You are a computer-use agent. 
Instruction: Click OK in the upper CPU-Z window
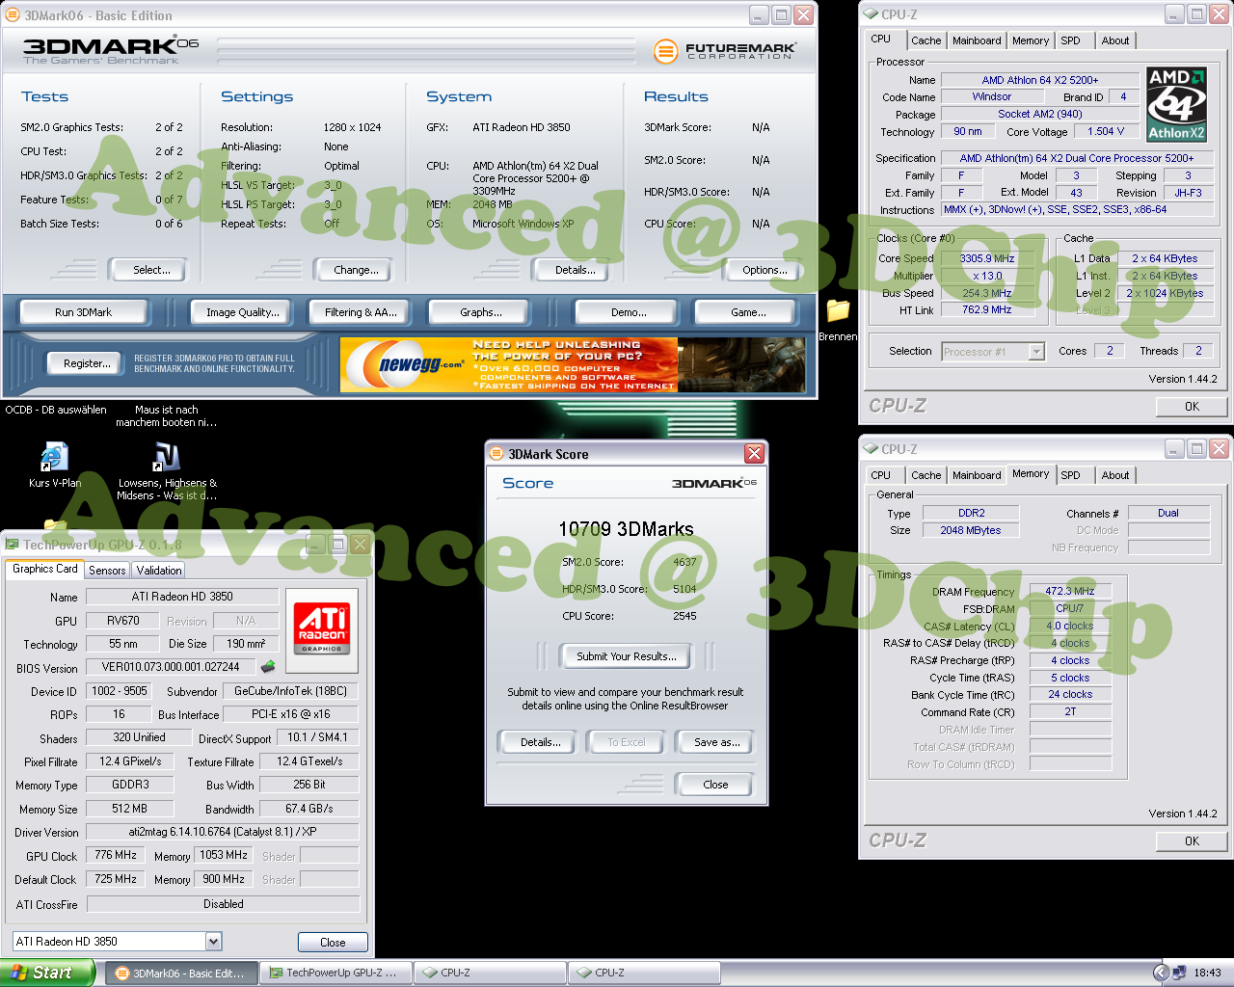point(1192,407)
